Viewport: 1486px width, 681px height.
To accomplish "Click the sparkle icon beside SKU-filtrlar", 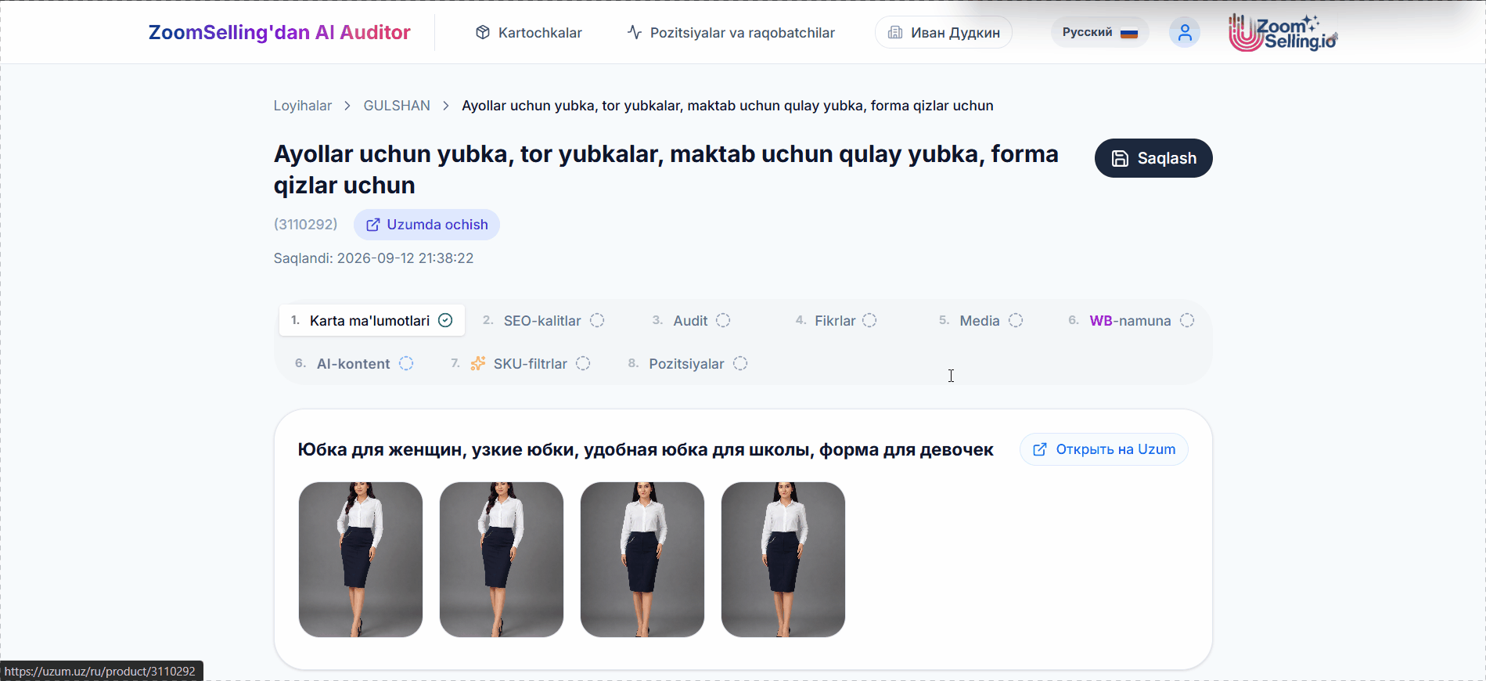I will pos(477,363).
